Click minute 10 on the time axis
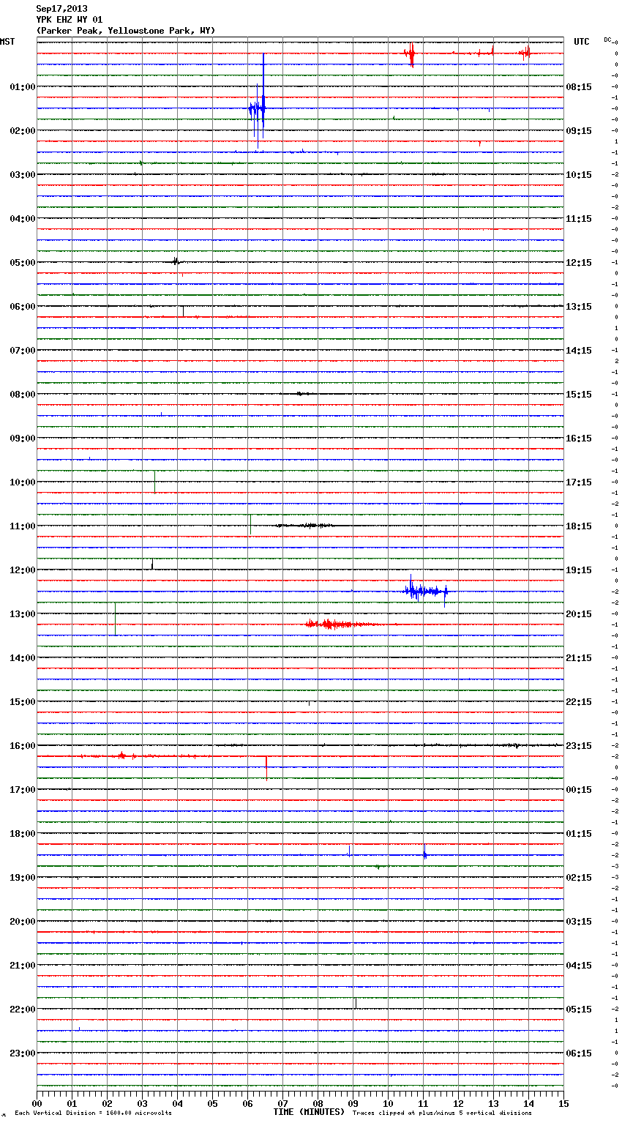The width and height of the screenshot is (622, 1123). 388,1103
